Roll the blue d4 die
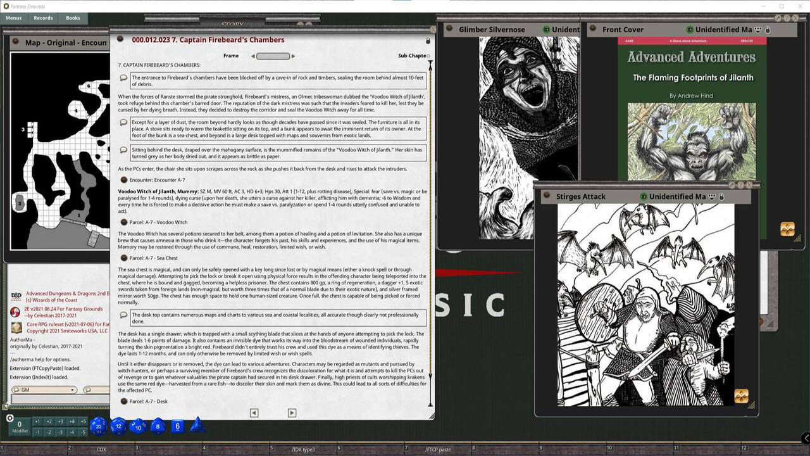 pos(196,426)
